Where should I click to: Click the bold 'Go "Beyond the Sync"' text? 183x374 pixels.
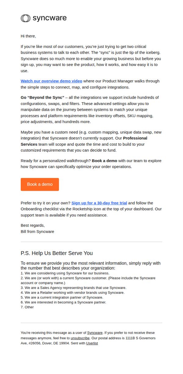click(42, 97)
